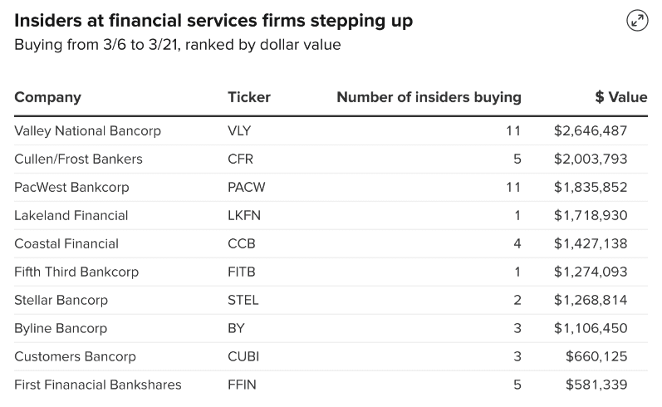Click the expand fullscreen icon

click(x=637, y=22)
